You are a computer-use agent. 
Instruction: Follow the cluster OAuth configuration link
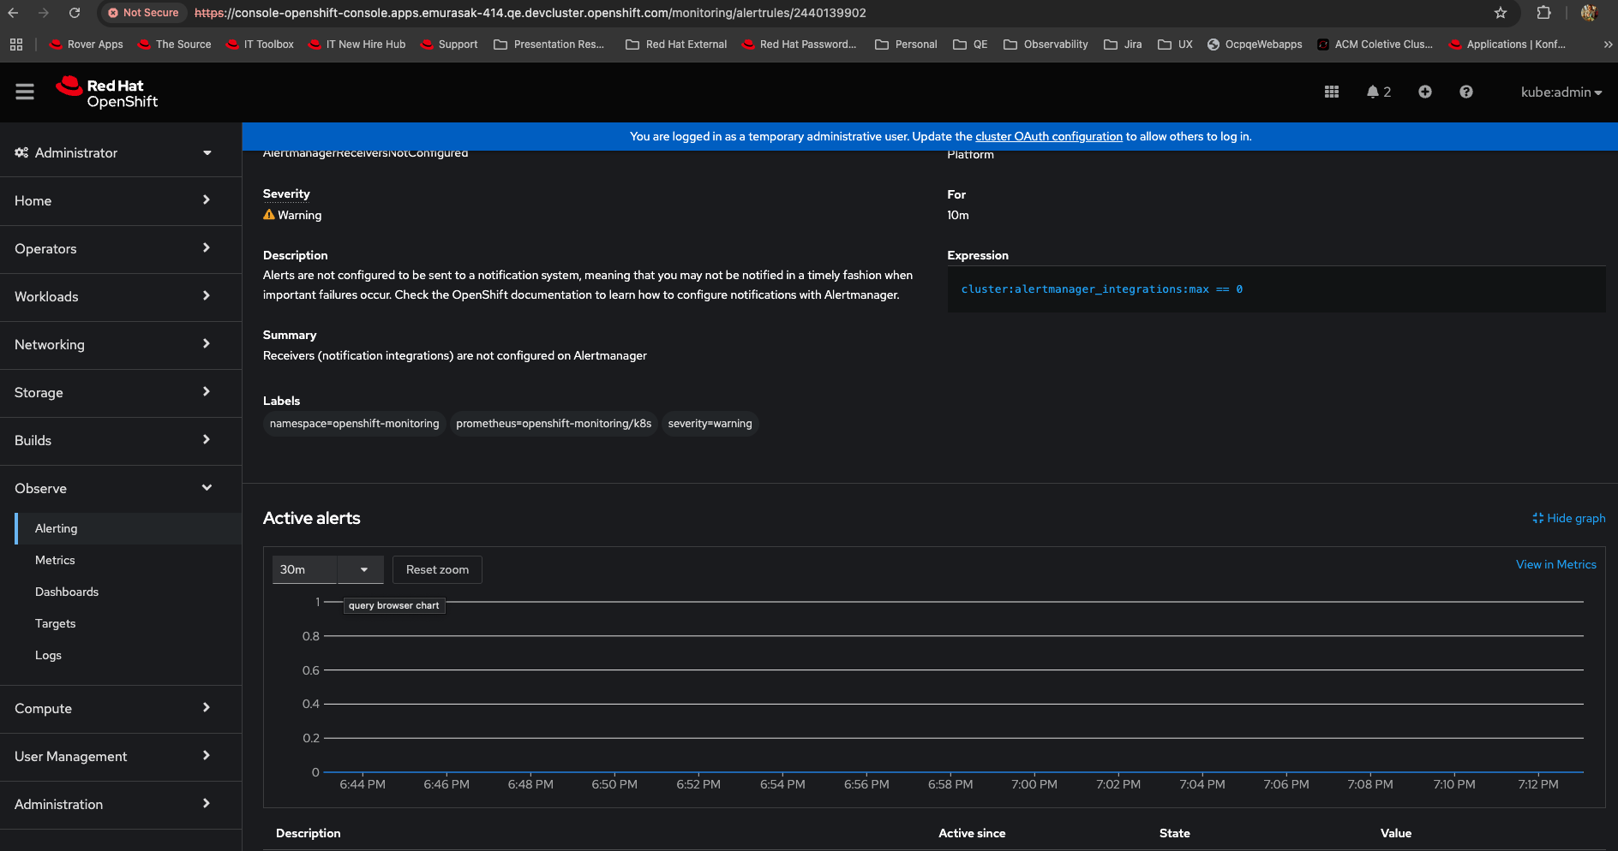click(x=1049, y=136)
